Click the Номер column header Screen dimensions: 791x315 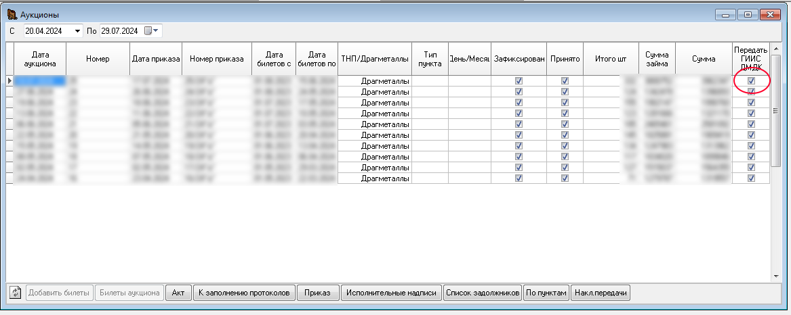pyautogui.click(x=98, y=59)
